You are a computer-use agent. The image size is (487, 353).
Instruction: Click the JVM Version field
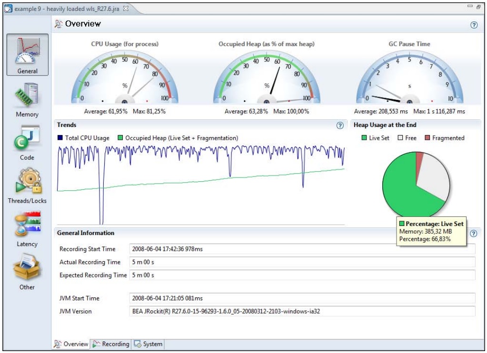(x=302, y=311)
